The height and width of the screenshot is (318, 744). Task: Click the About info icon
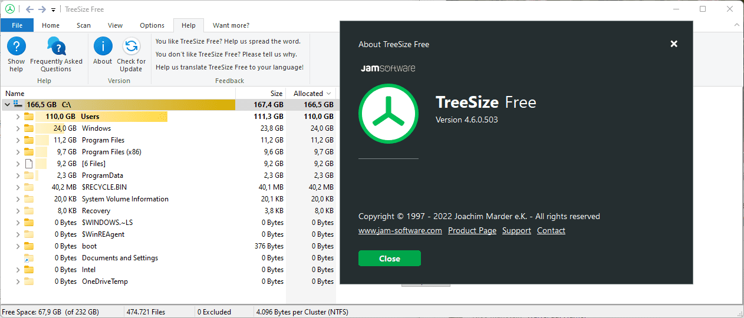[103, 47]
